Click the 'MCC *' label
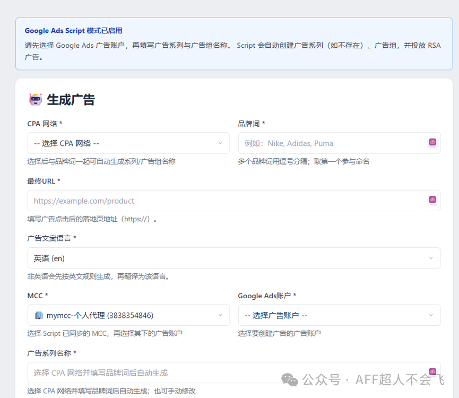This screenshot has width=459, height=398. (x=38, y=296)
